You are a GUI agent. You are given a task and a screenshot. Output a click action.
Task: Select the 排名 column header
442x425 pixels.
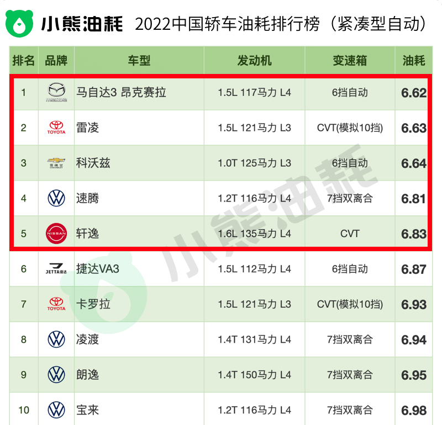(x=24, y=61)
